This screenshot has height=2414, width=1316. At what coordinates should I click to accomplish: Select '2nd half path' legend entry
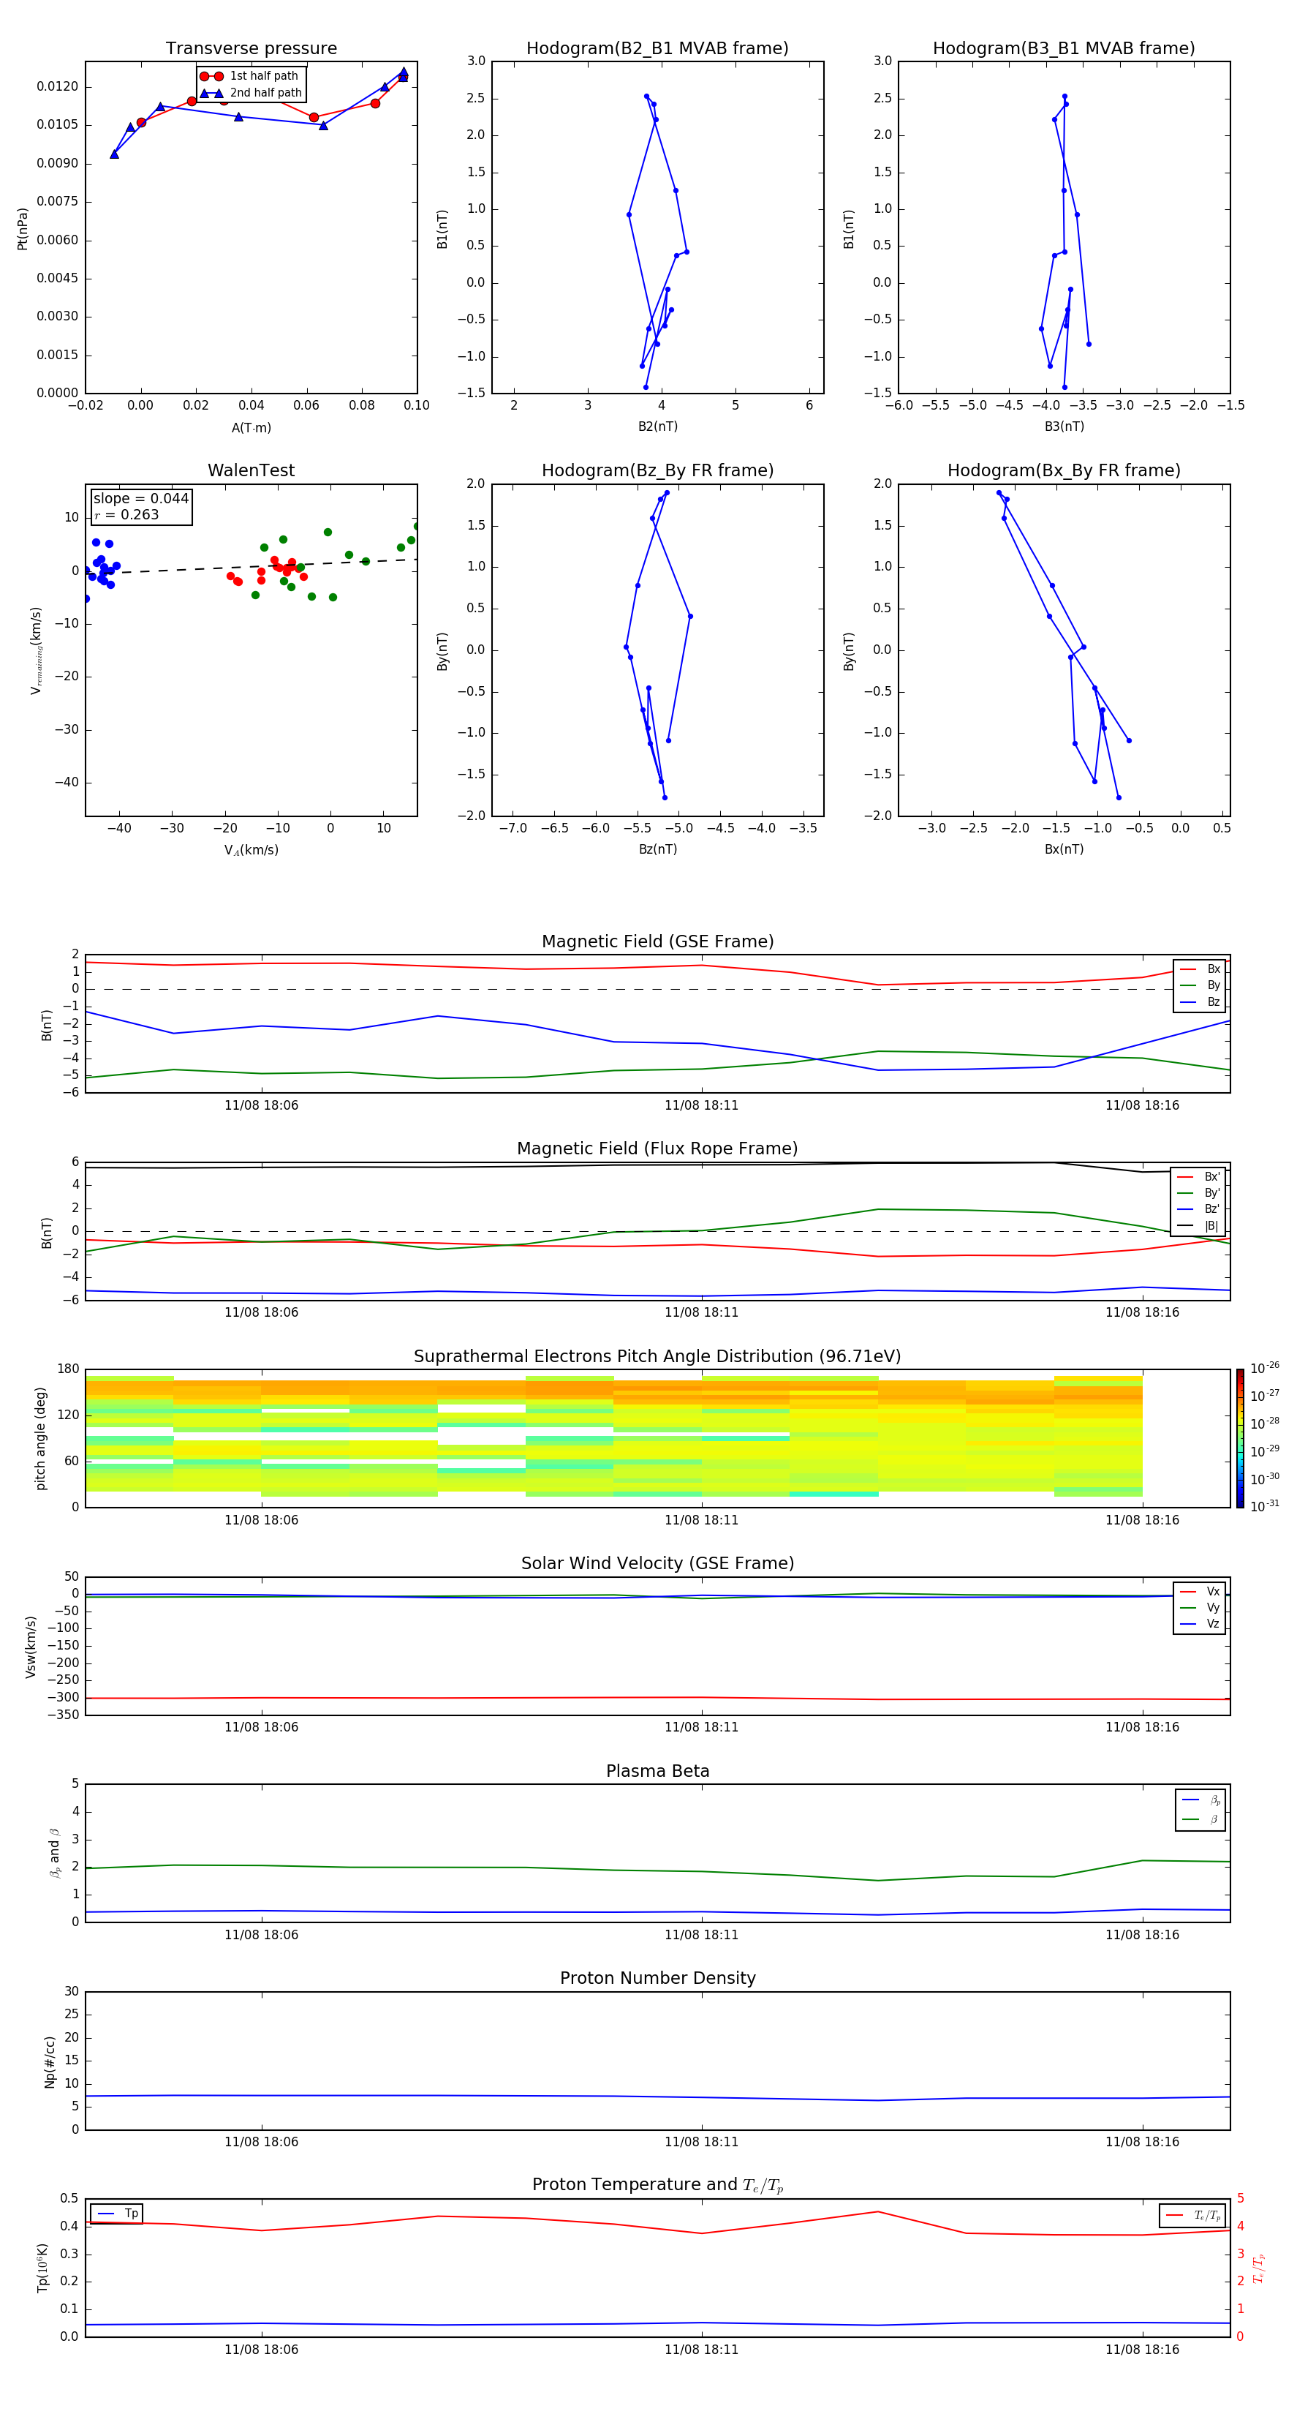tap(251, 93)
